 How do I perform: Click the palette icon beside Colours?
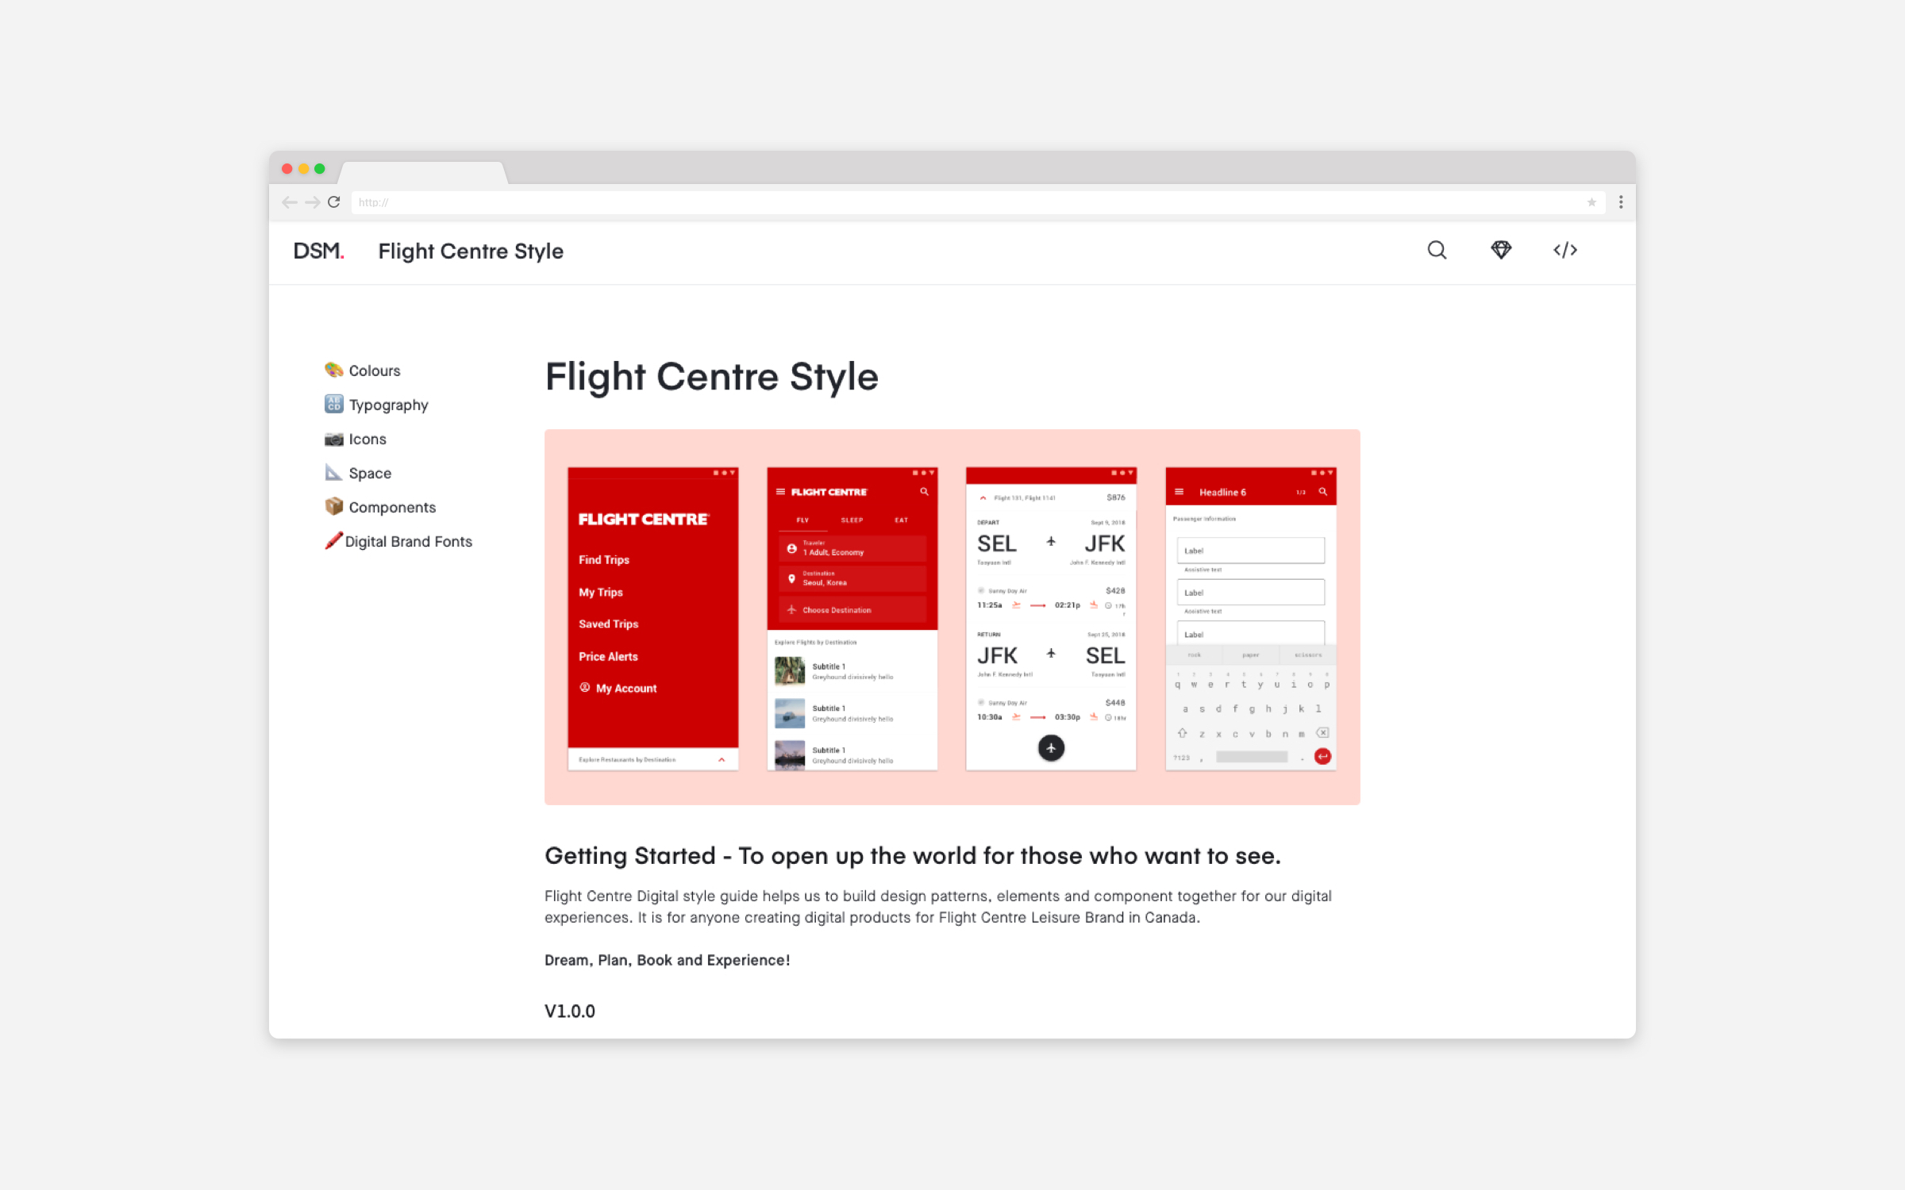click(x=334, y=370)
